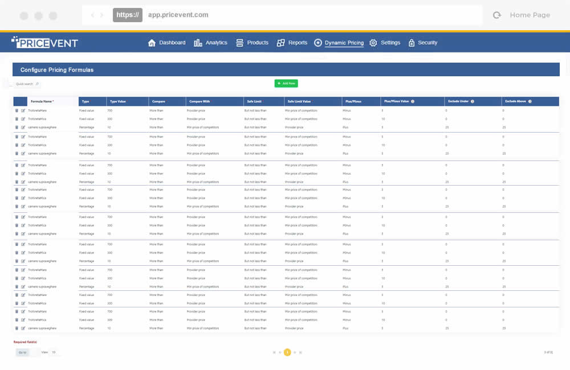The width and height of the screenshot is (570, 370).
Task: Click Percentage in the topmost camere supraveghere row
Action: click(x=87, y=127)
